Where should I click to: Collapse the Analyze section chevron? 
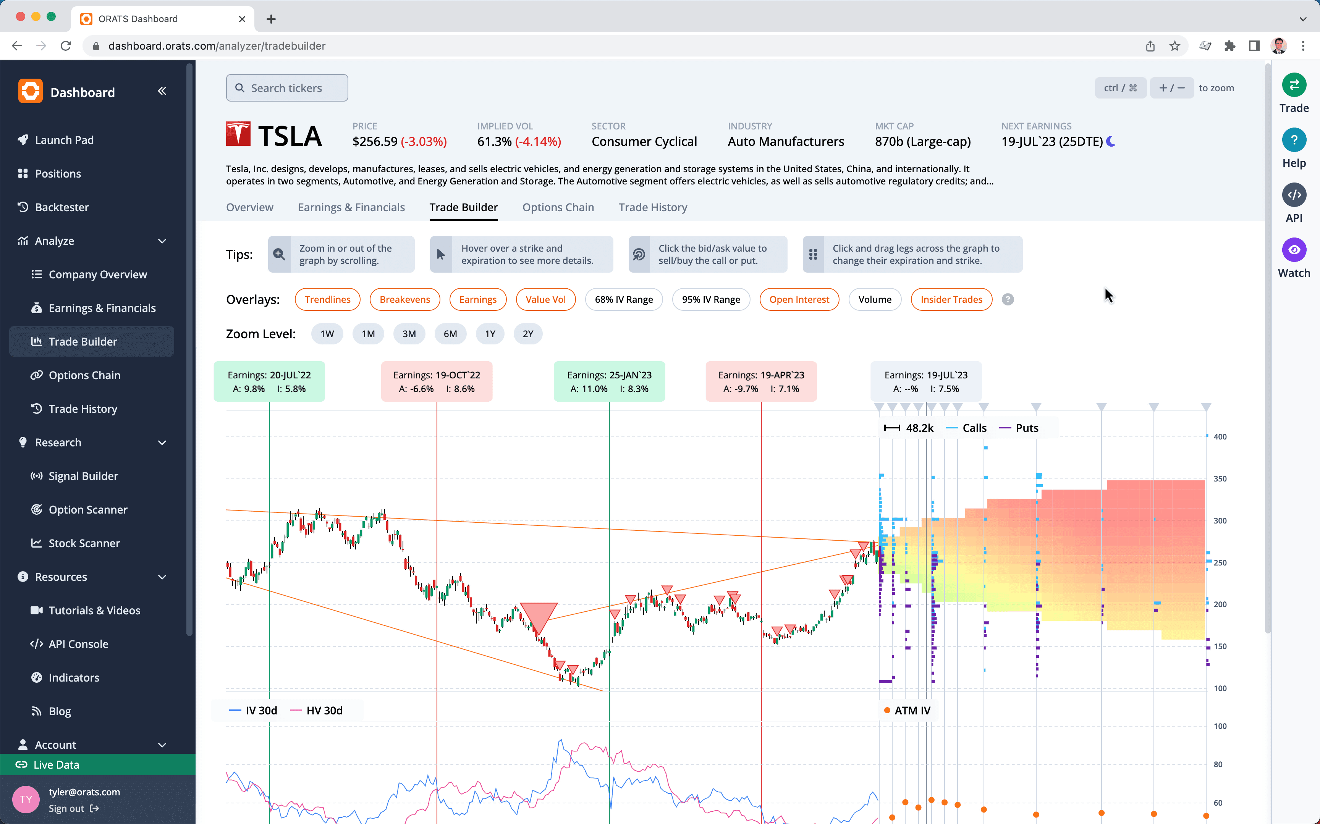162,241
